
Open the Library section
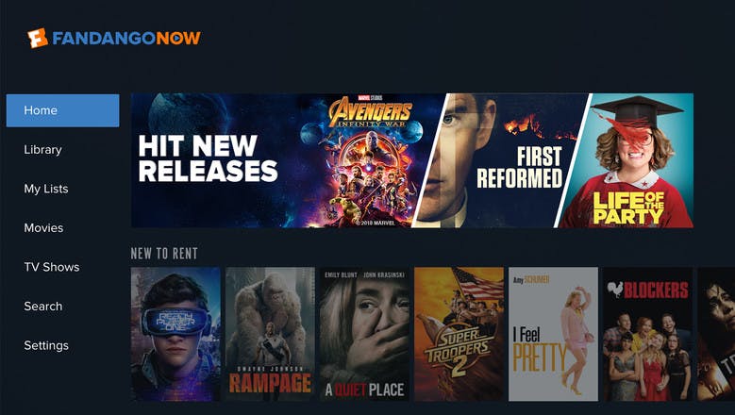pyautogui.click(x=42, y=150)
